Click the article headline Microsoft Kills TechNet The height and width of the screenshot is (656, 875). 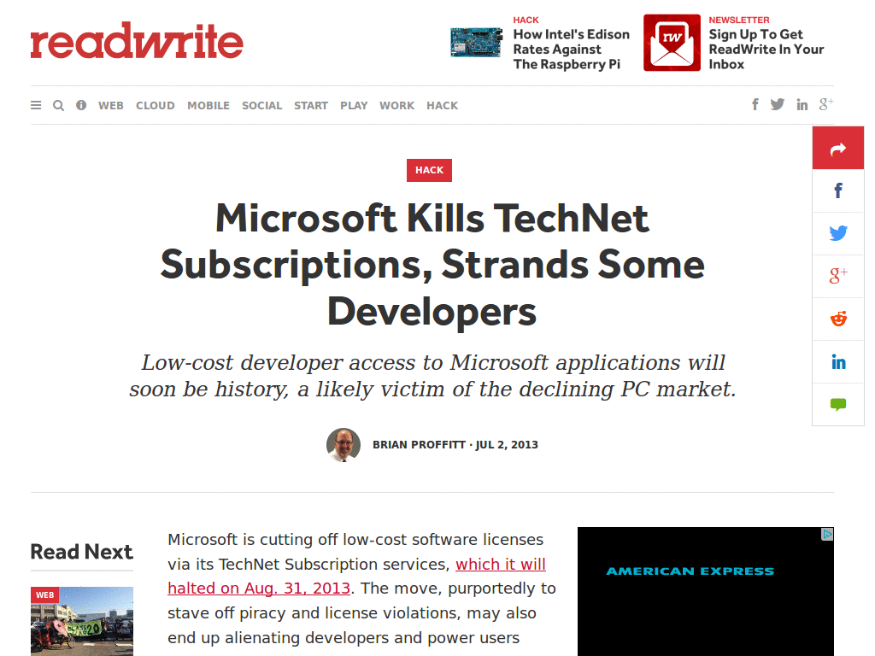pyautogui.click(x=432, y=265)
